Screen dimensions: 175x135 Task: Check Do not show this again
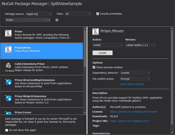pyautogui.click(x=7, y=130)
